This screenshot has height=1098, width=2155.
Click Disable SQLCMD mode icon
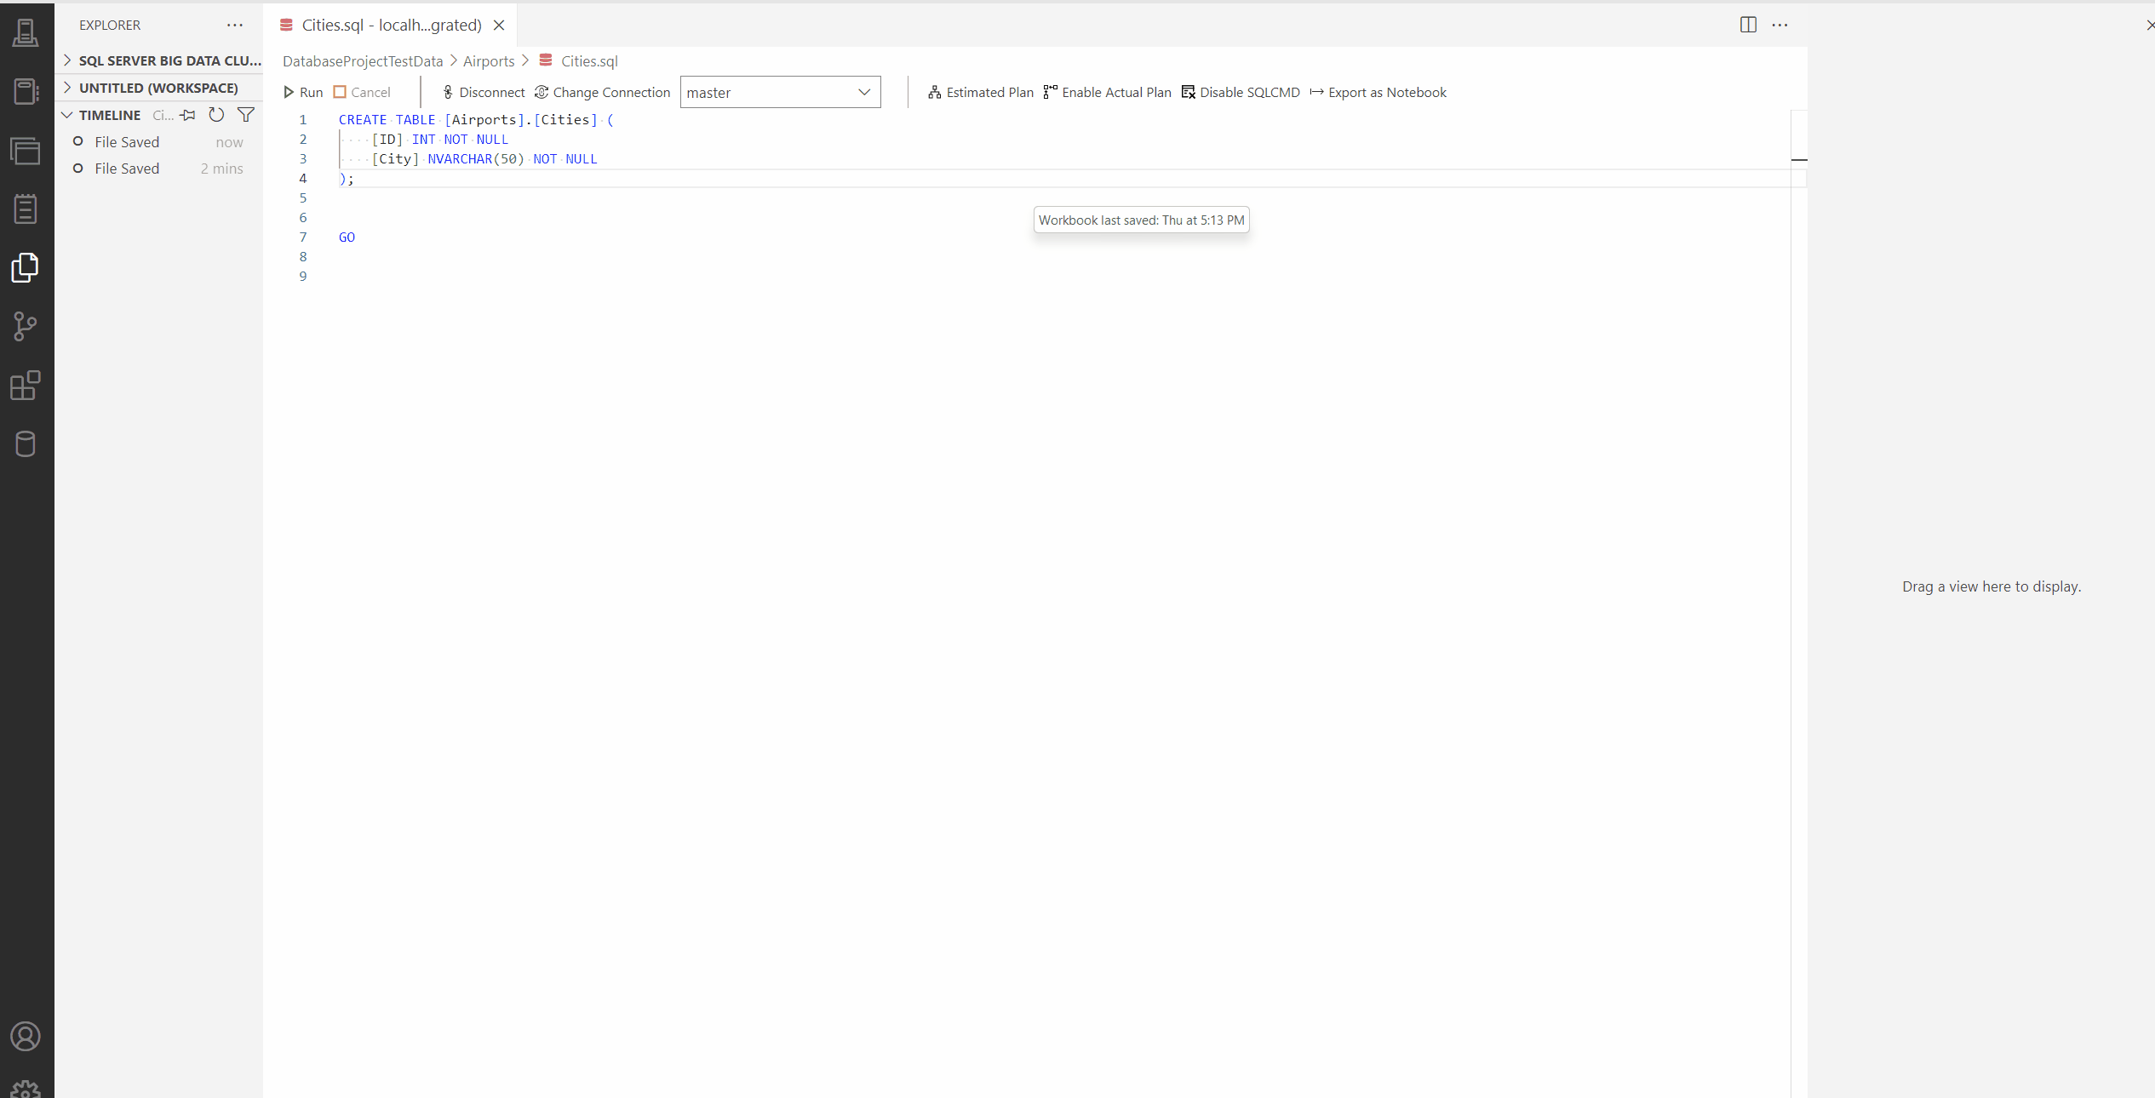click(x=1190, y=91)
